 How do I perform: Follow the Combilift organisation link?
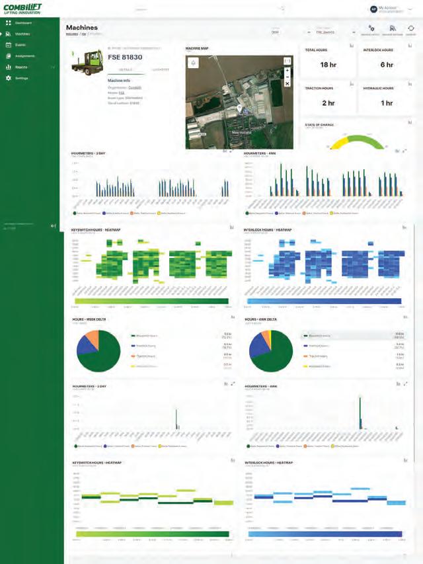pos(135,87)
